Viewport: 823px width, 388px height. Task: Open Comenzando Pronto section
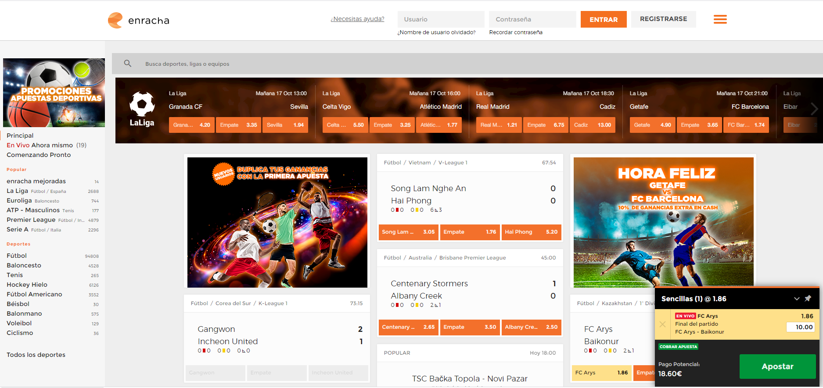coord(39,155)
